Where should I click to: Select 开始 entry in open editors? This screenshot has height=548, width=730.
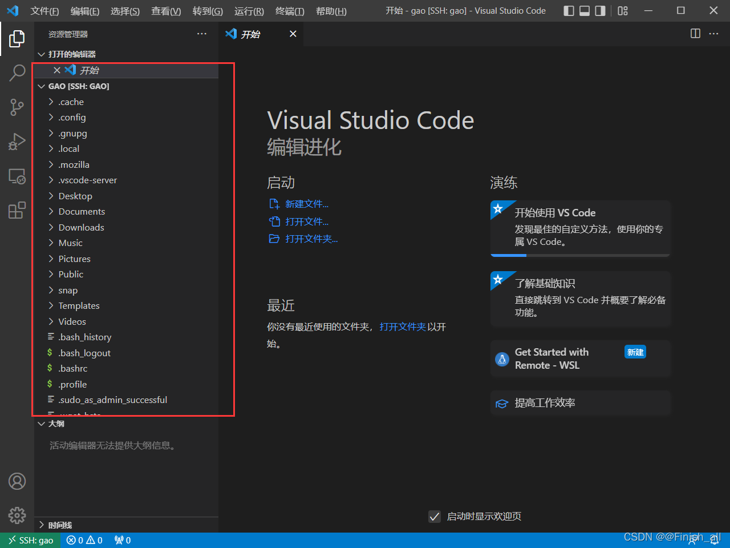pos(125,70)
